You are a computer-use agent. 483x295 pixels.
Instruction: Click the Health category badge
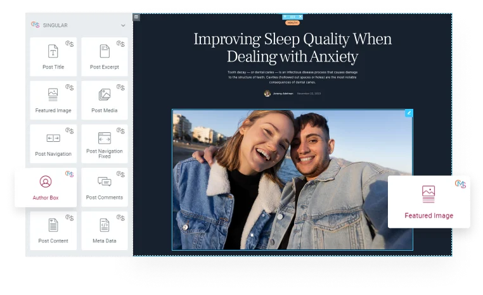(292, 23)
